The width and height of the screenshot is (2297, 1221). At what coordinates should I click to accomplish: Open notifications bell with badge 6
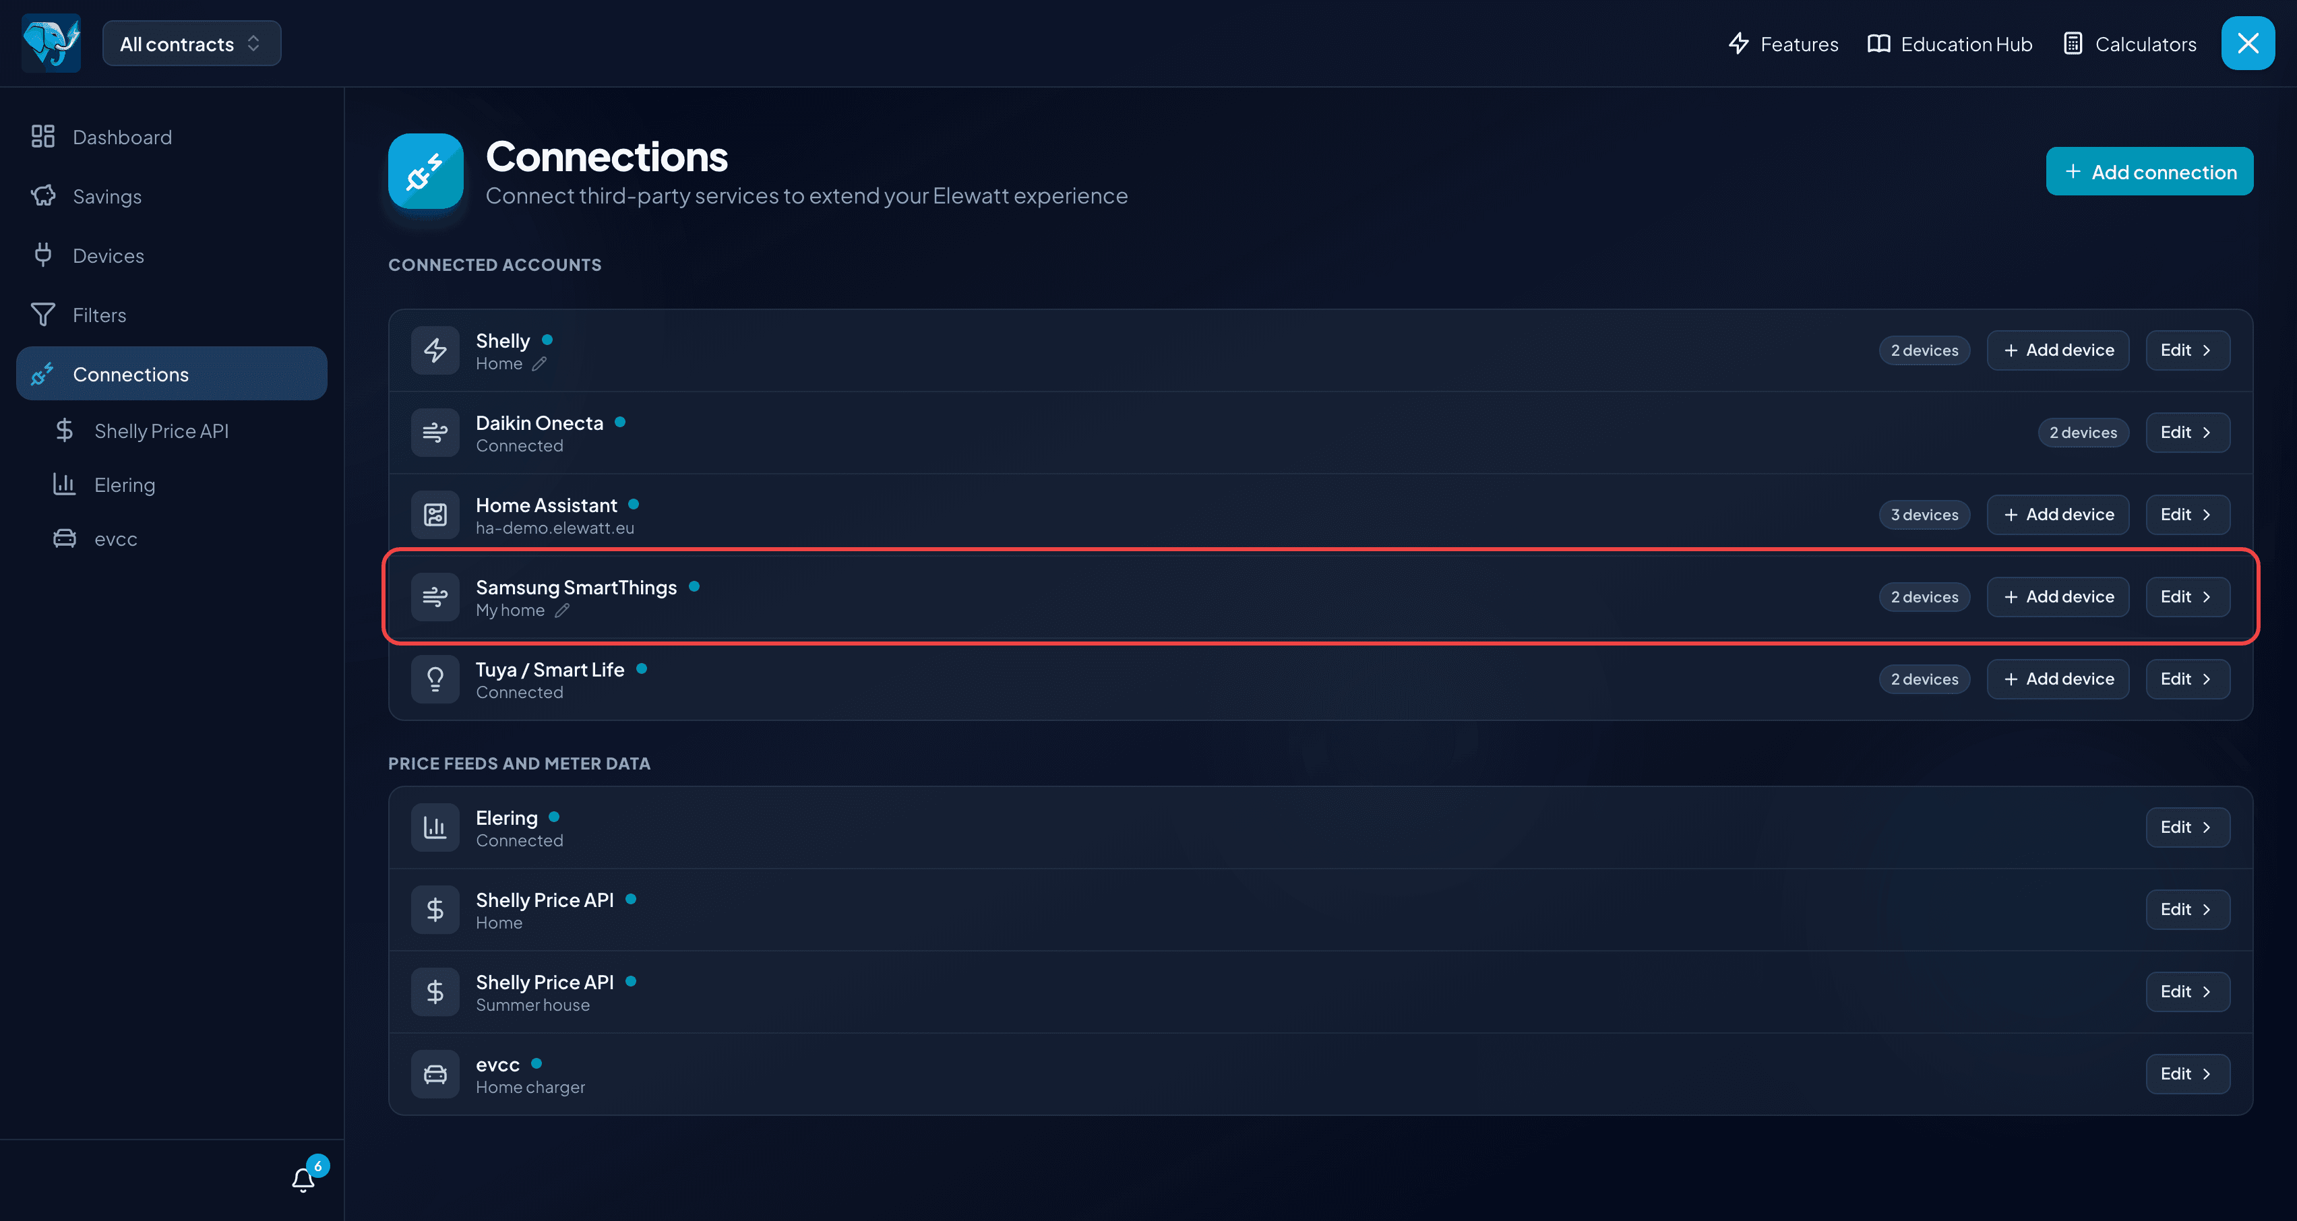pyautogui.click(x=305, y=1179)
